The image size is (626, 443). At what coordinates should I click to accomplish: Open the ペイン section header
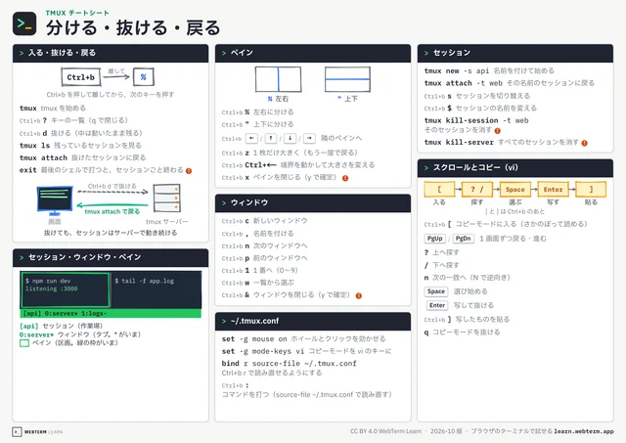[x=313, y=53]
